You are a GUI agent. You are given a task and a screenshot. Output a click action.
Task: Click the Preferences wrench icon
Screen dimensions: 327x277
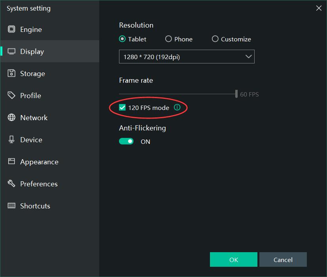coord(12,184)
